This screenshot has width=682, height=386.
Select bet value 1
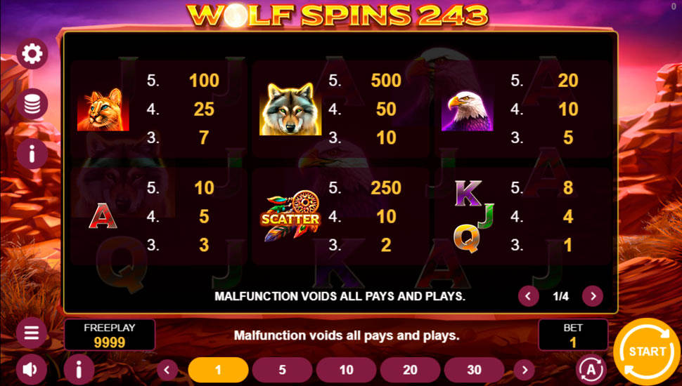click(x=219, y=370)
